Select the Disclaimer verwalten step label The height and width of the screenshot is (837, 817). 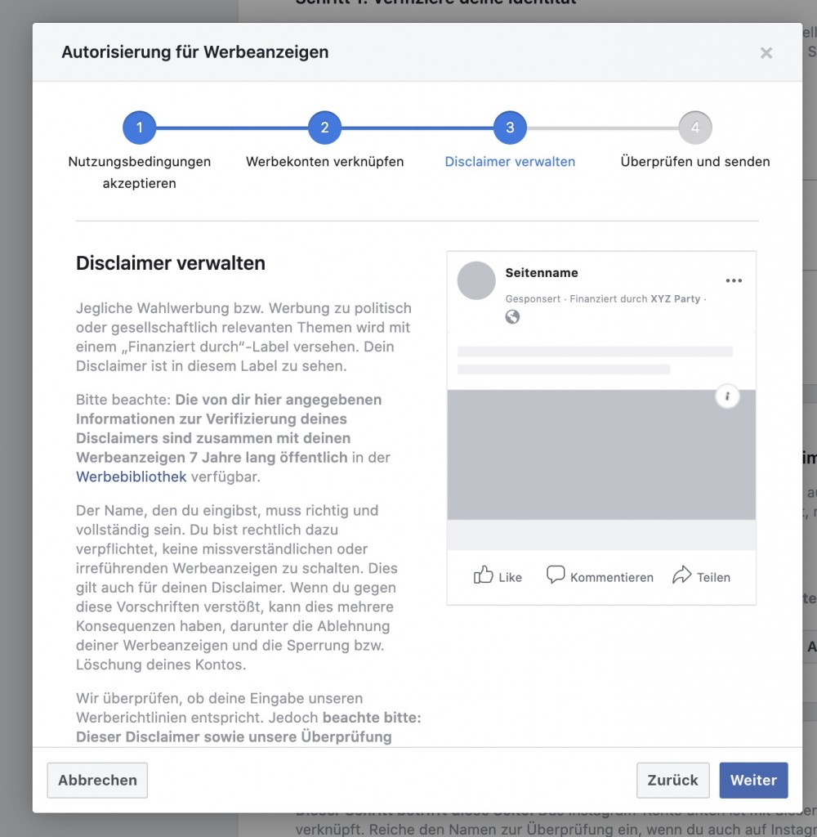(510, 161)
